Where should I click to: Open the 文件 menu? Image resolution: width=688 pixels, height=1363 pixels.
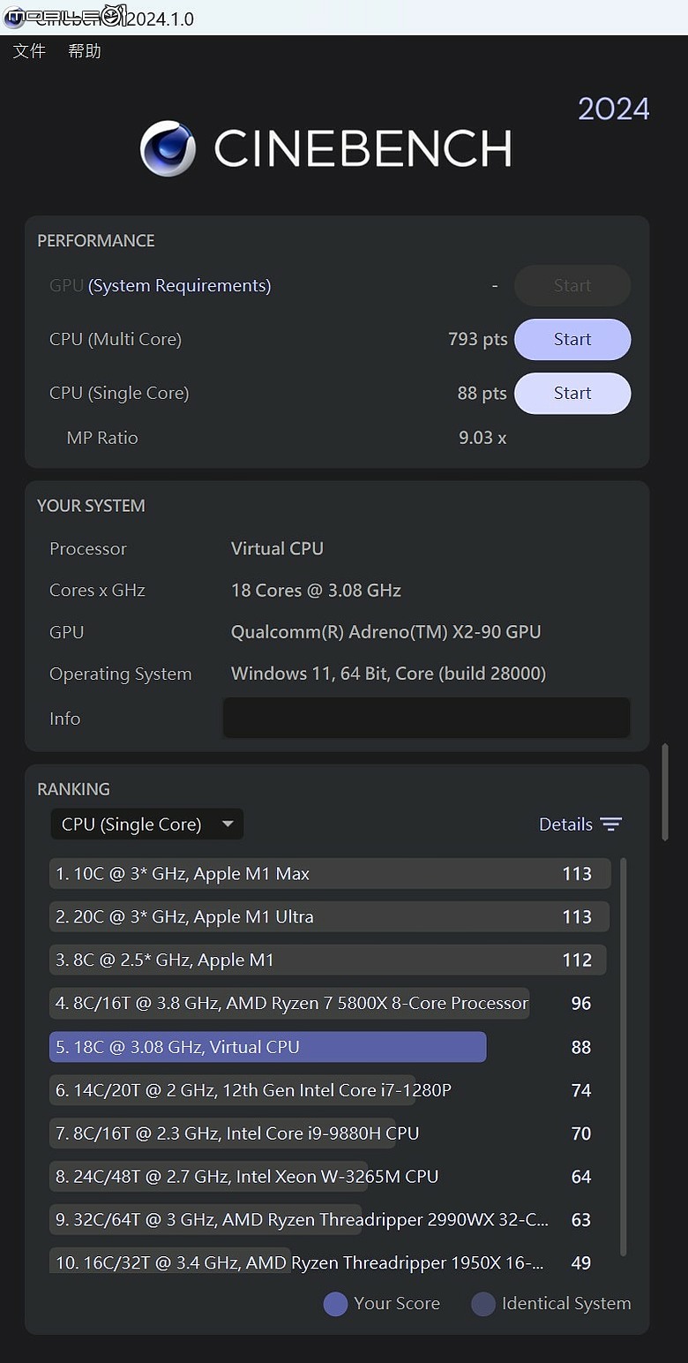coord(29,51)
